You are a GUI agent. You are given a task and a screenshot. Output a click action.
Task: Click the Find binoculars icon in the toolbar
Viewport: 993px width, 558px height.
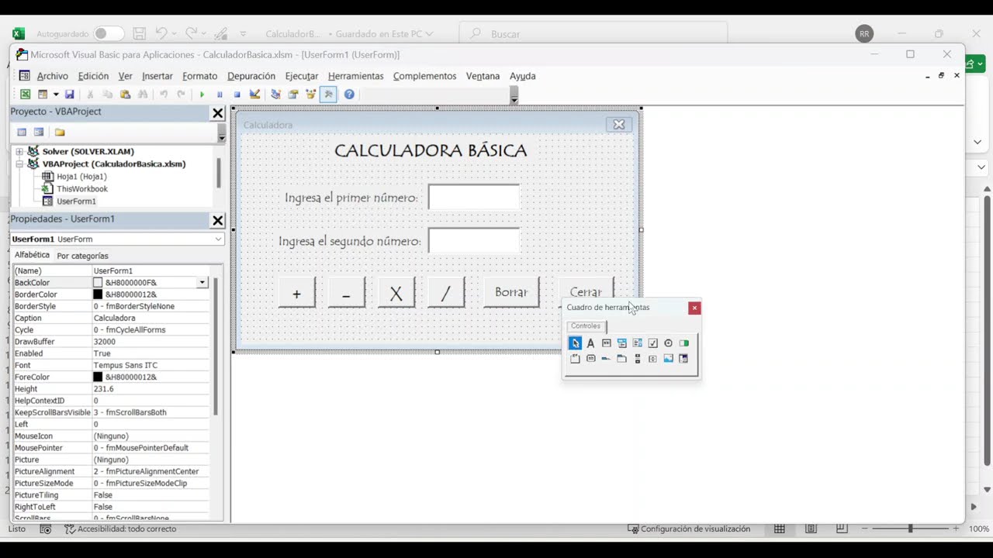[x=143, y=95]
